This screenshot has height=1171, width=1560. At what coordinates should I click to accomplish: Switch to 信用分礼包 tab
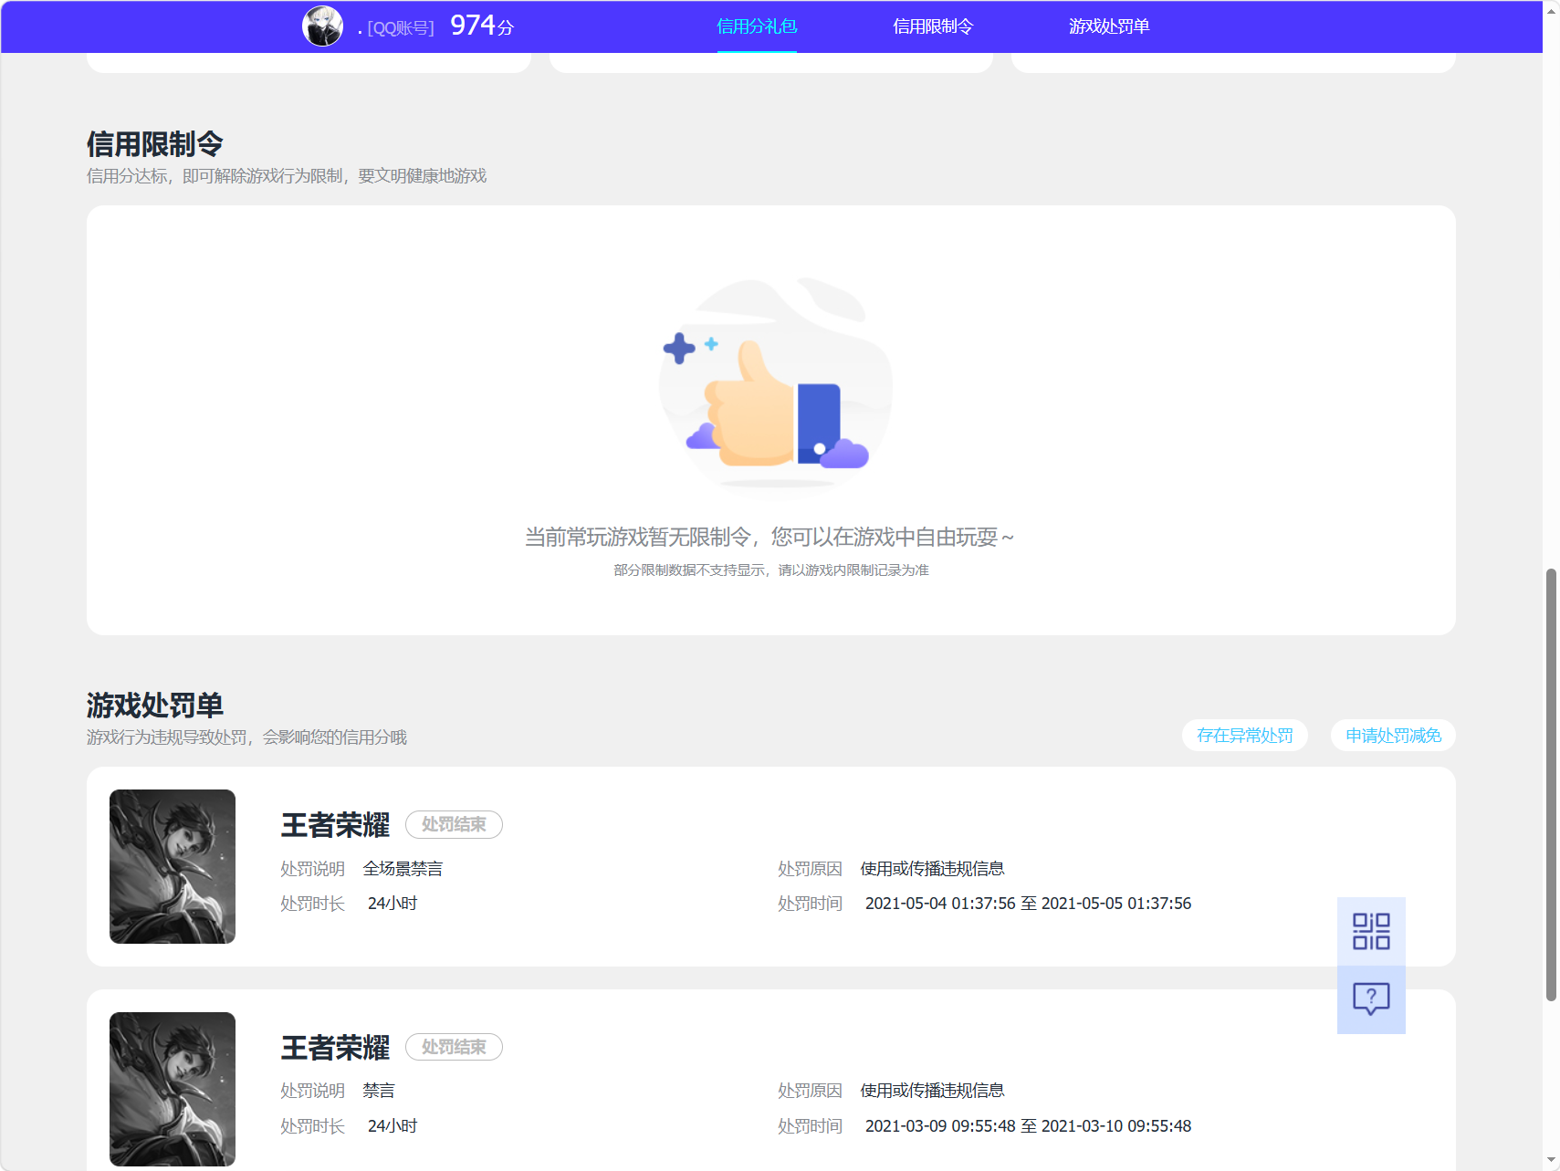pos(757,26)
